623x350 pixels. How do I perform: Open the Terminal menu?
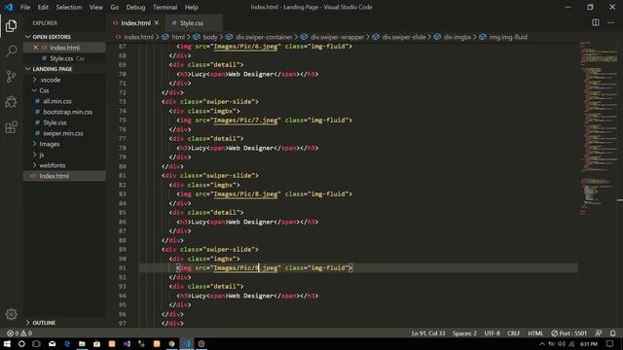pos(165,7)
